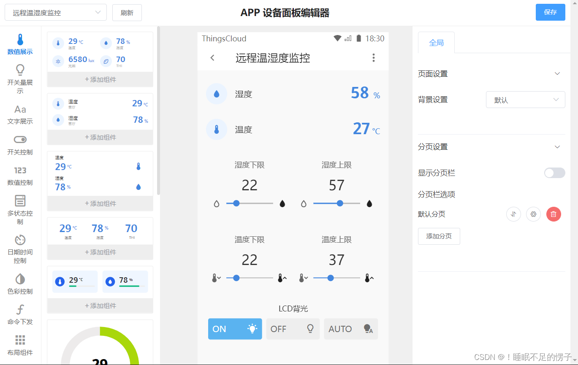The width and height of the screenshot is (578, 365).
Task: Click the back arrow in phone preview
Action: tap(212, 58)
